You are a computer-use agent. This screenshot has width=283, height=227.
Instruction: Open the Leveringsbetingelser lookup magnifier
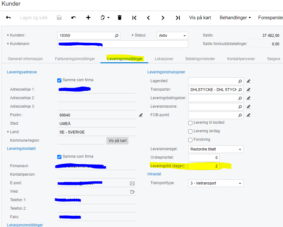pos(240,98)
